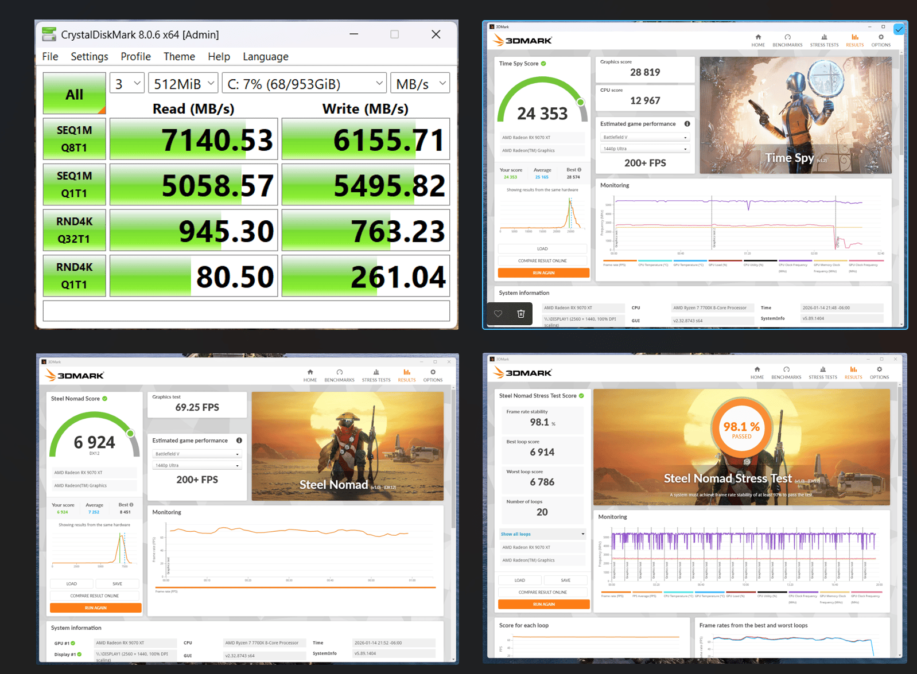Click the empty comment field in CrystalDiskMark
917x674 pixels.
(246, 310)
